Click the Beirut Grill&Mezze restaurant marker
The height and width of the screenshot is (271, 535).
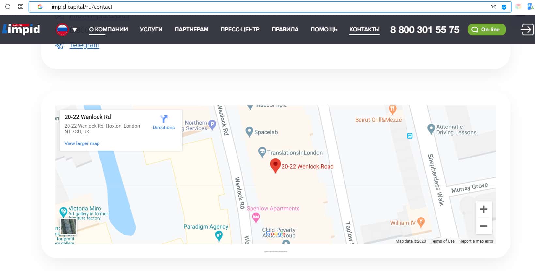[x=392, y=109]
